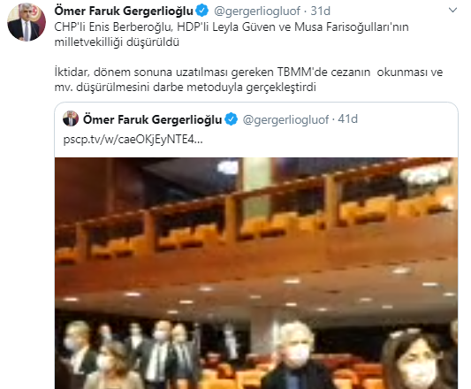This screenshot has height=389, width=471.
Task: Click the top tweet's blue verified badge
Action: (x=202, y=11)
